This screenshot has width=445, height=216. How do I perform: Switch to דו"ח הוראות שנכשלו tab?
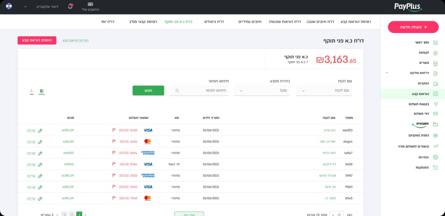pos(284,22)
